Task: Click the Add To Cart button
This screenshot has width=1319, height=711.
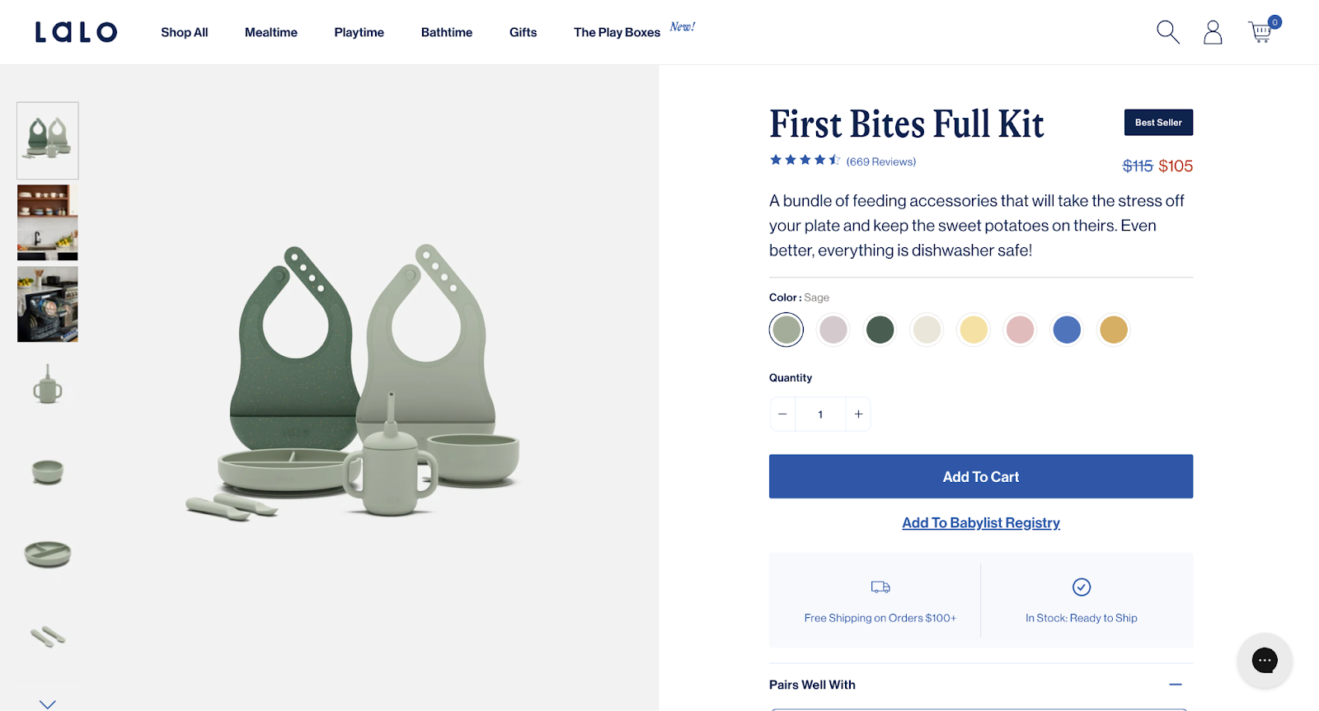Action: pos(980,476)
